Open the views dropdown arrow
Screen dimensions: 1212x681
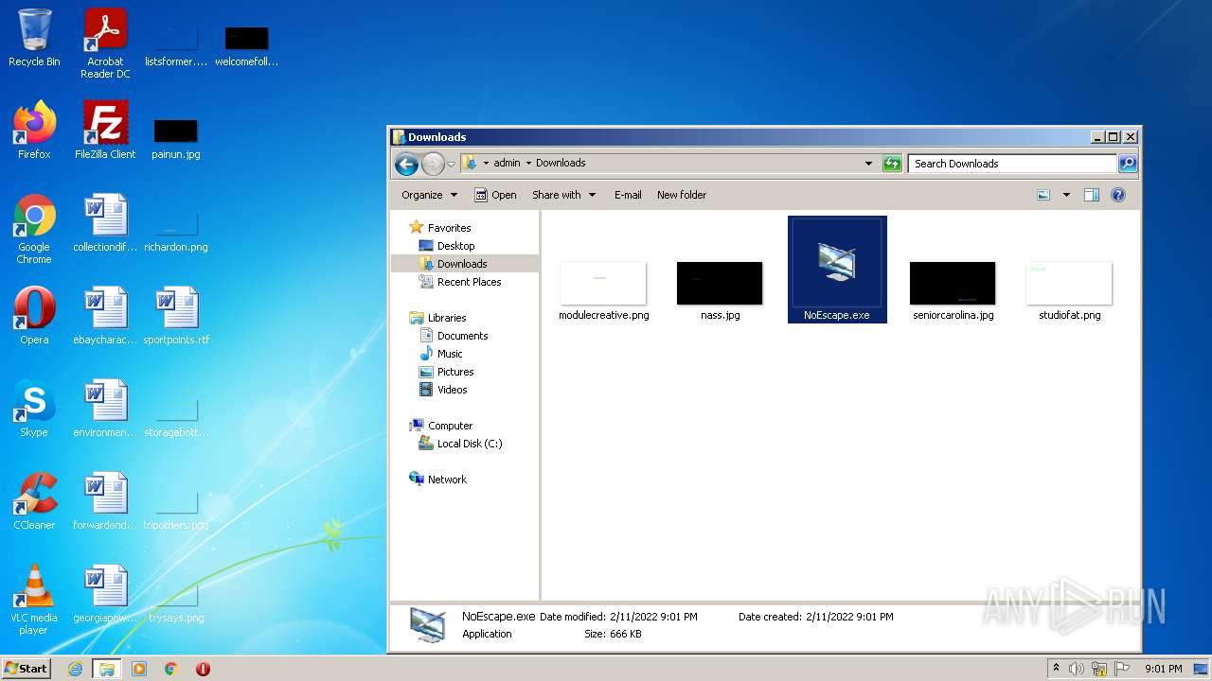tap(1066, 195)
